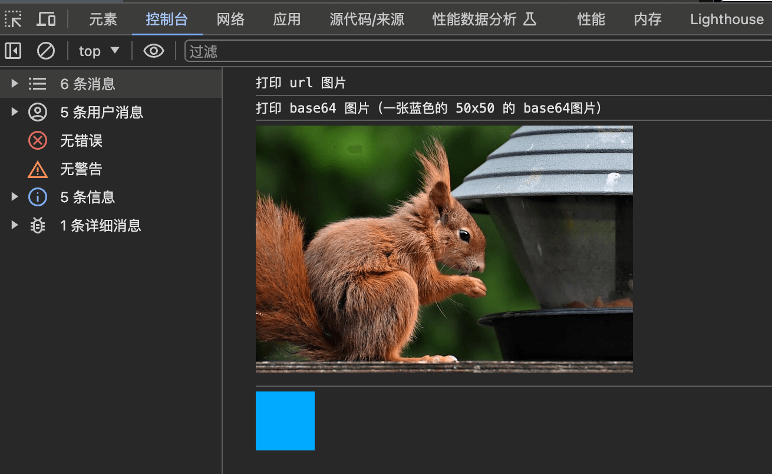Open the top context dropdown
This screenshot has width=772, height=474.
point(99,51)
